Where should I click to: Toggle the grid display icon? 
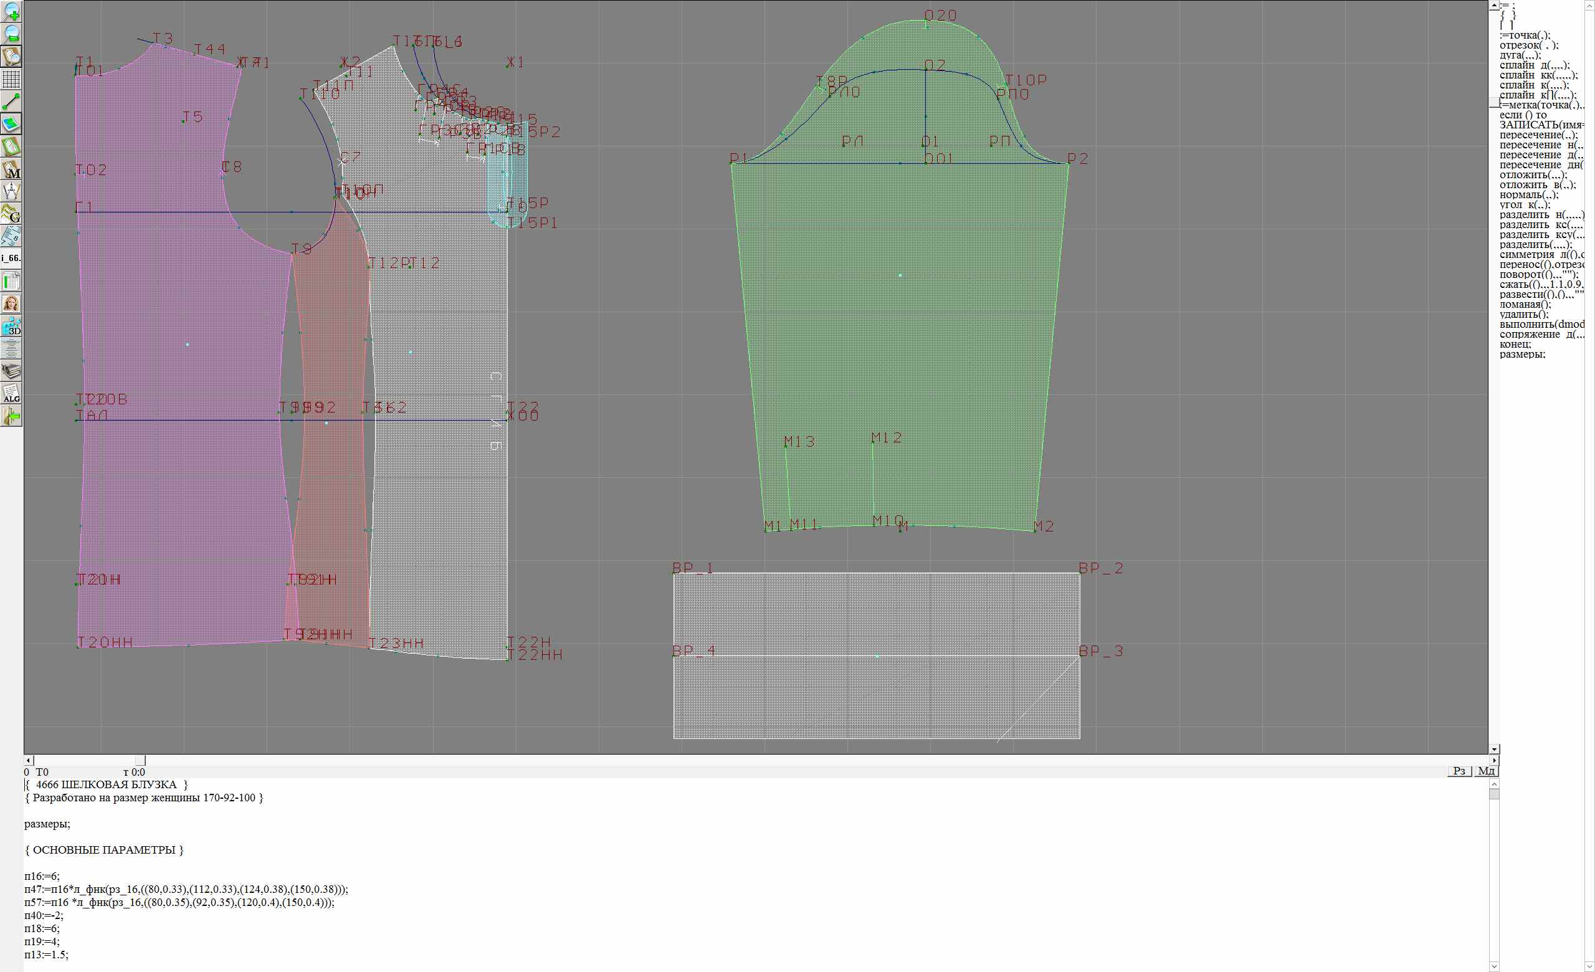[12, 79]
